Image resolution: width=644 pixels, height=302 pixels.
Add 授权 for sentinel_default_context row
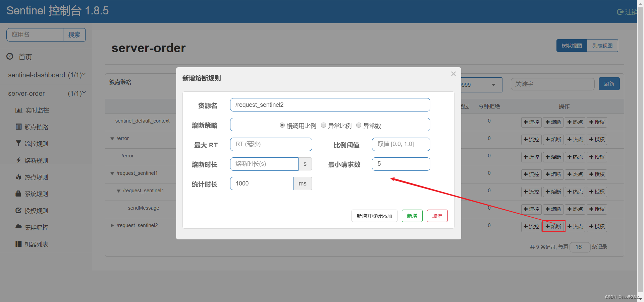point(597,122)
